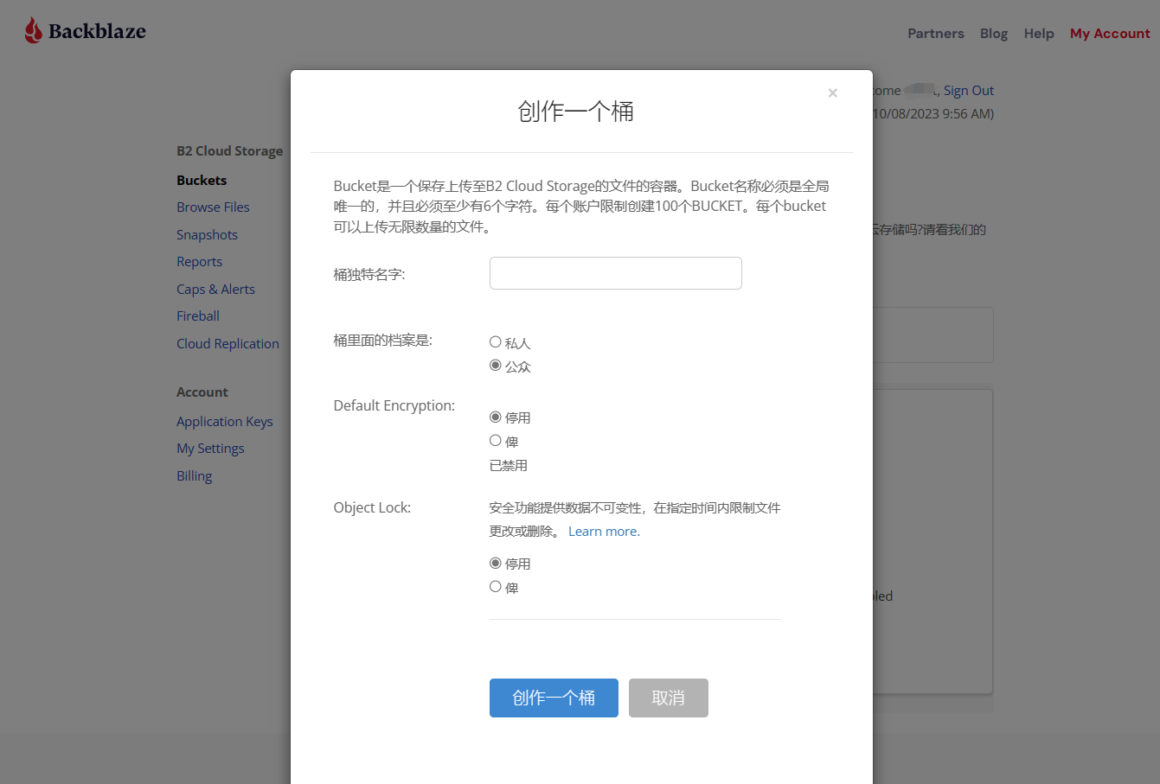Go to Application Keys

point(224,422)
